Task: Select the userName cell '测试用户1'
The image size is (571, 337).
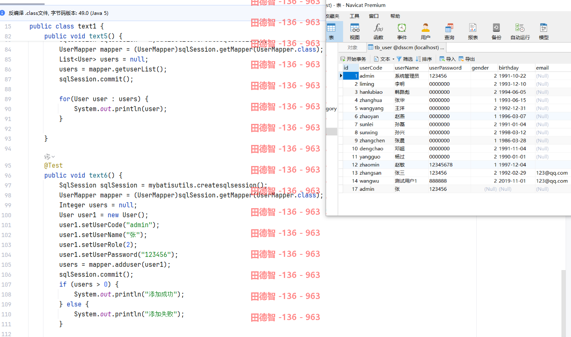Action: coord(410,181)
